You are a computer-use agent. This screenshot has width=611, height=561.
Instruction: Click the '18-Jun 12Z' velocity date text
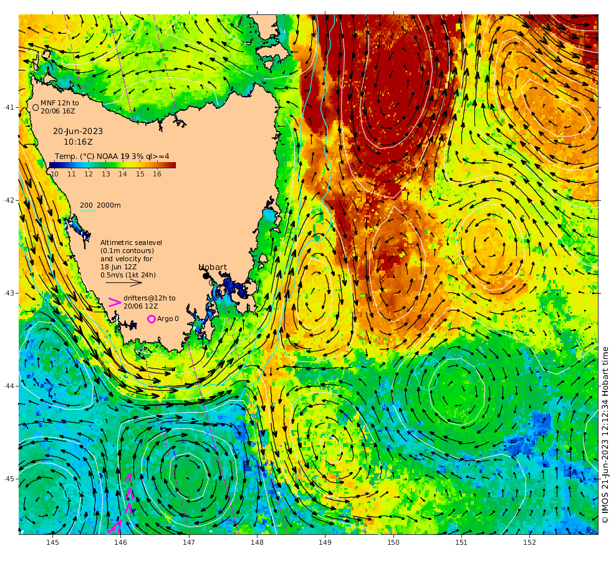click(118, 267)
